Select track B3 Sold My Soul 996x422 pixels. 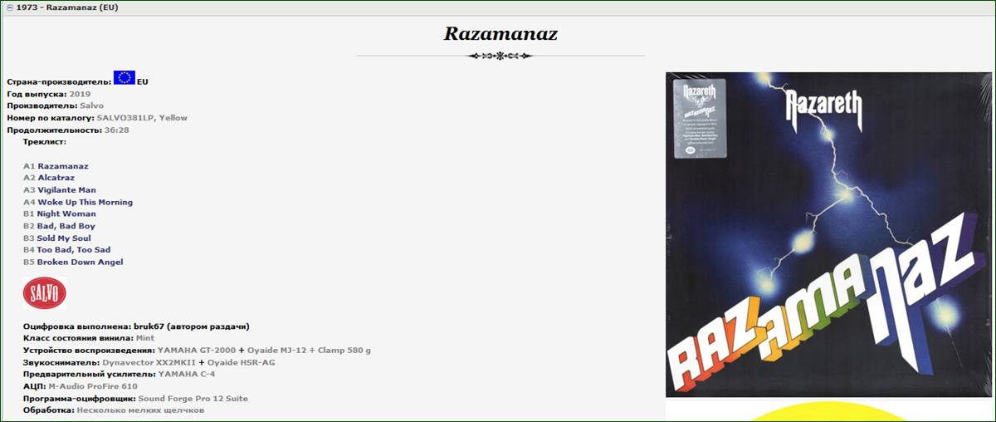[57, 238]
